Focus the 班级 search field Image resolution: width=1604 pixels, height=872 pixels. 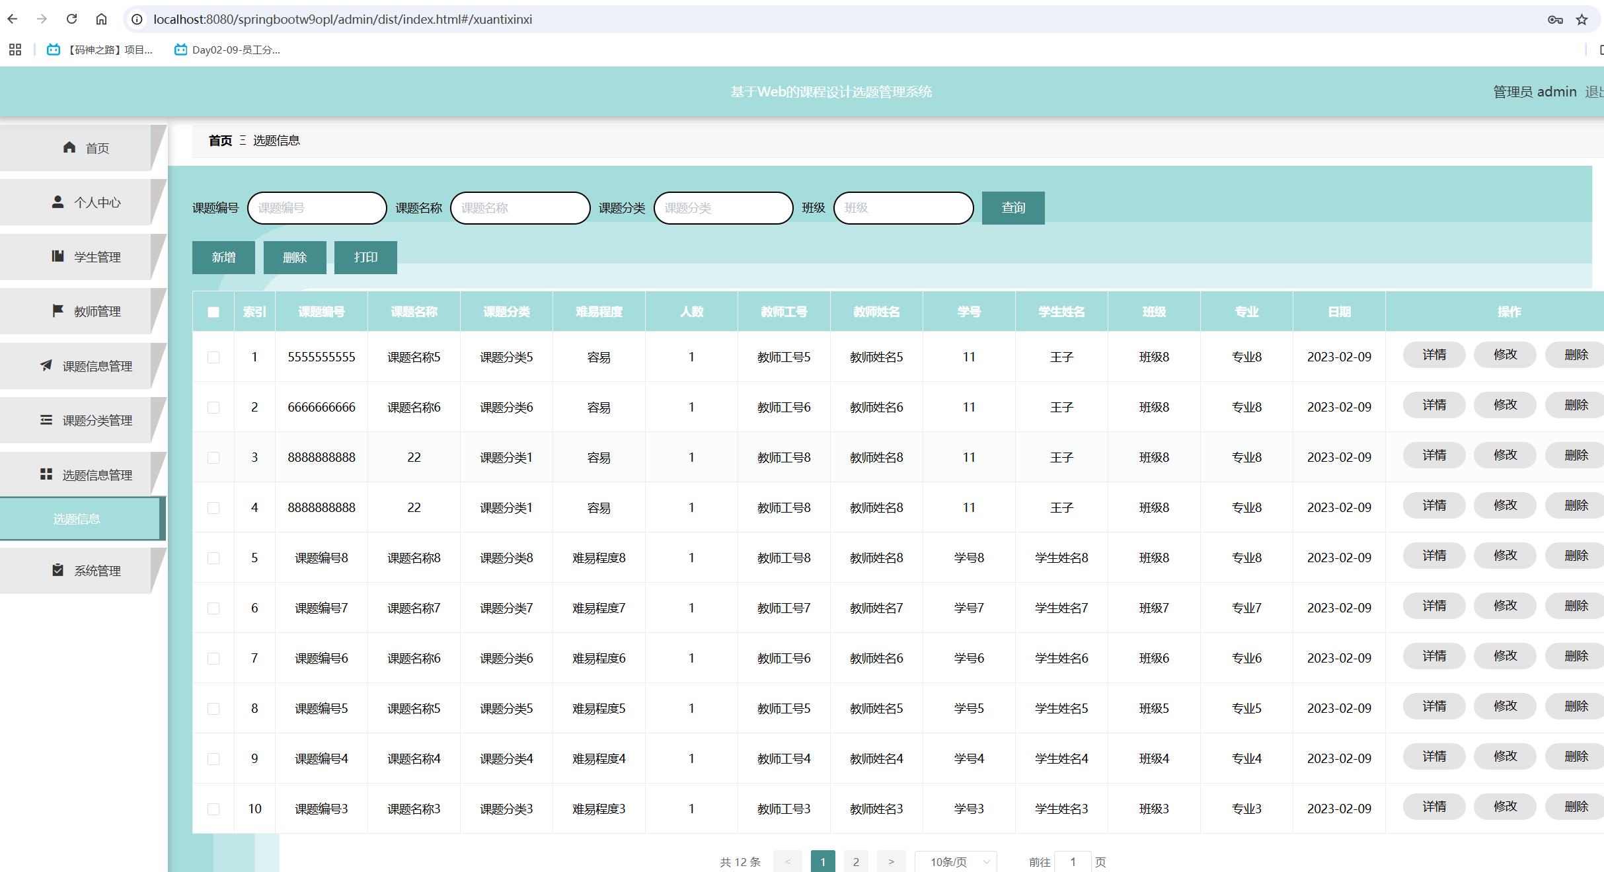pos(903,208)
